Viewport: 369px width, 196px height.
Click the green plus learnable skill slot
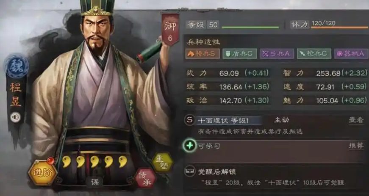(x=190, y=146)
